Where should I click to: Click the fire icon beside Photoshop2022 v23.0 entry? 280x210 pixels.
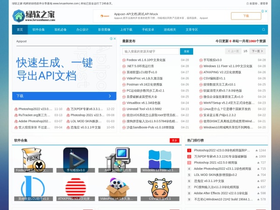pos(16,109)
